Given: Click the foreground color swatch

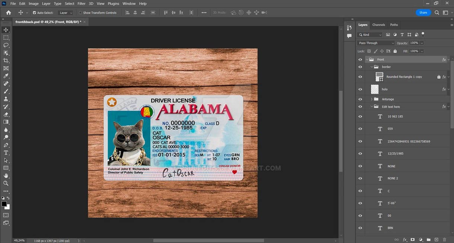Looking at the screenshot, I should pos(4,204).
